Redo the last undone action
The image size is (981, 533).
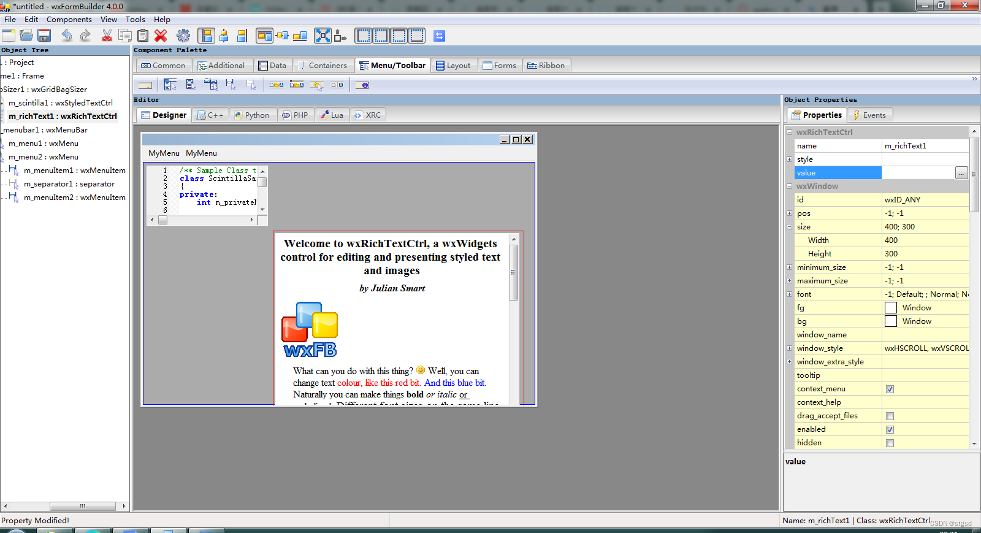click(x=85, y=36)
